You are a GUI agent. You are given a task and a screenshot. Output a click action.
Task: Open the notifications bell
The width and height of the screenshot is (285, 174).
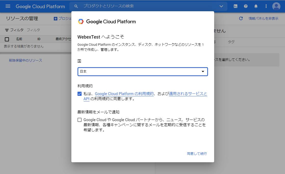[x=256, y=6]
